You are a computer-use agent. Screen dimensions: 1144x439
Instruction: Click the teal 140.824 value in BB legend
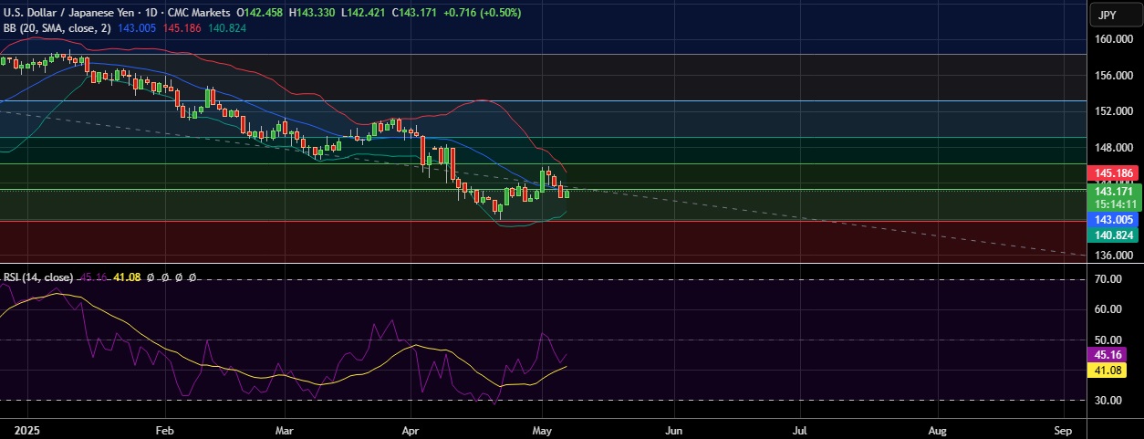[225, 28]
